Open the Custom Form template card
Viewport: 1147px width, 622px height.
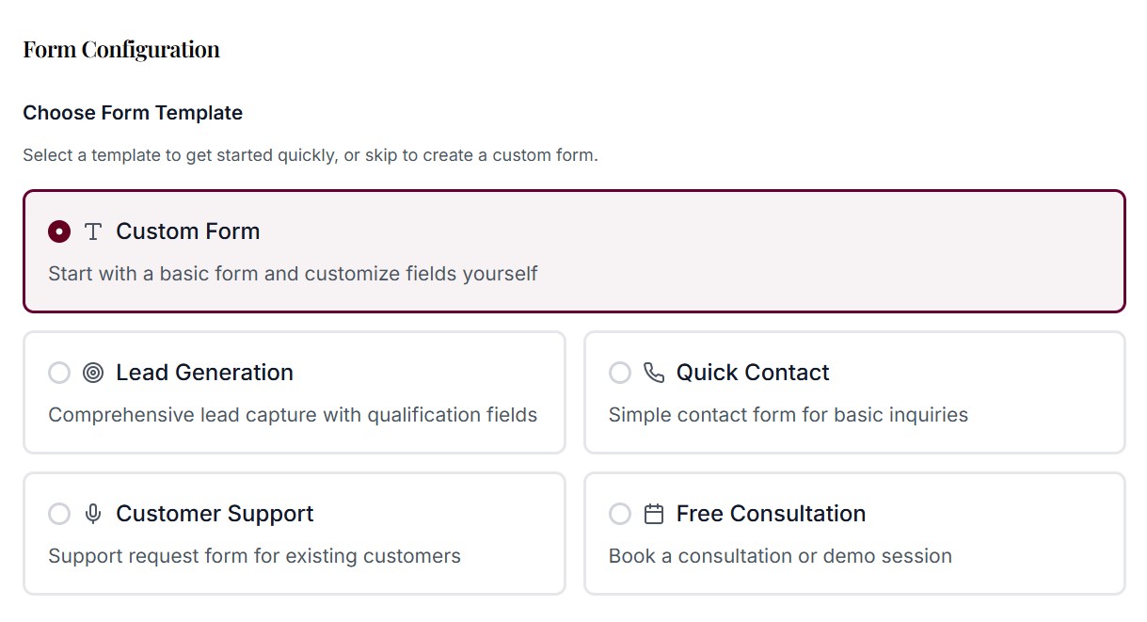click(572, 250)
